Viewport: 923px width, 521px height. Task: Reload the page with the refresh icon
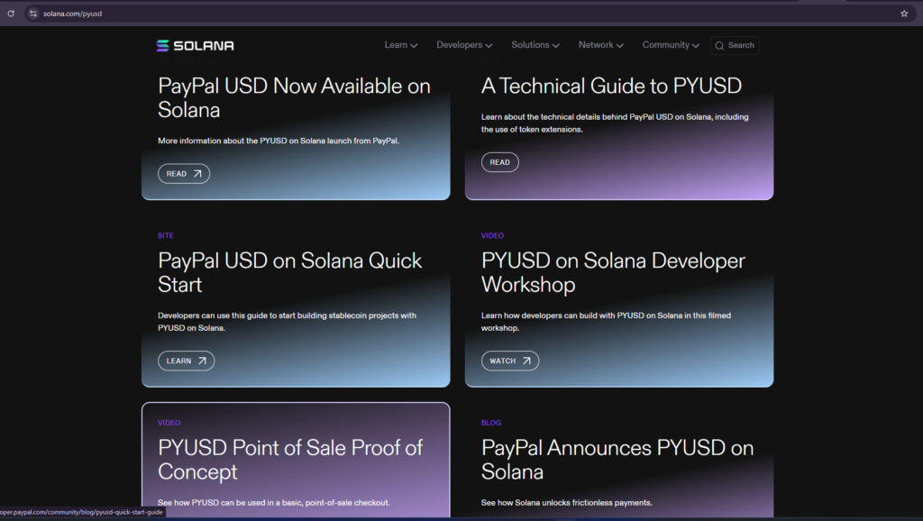[x=11, y=13]
